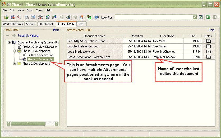Select the Legal Implications.doc row
Viewport: 221px width, 138px height.
[x=141, y=52]
